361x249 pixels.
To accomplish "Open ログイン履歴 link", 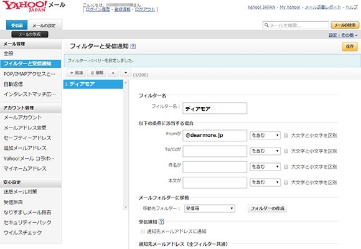I will tap(98, 9).
